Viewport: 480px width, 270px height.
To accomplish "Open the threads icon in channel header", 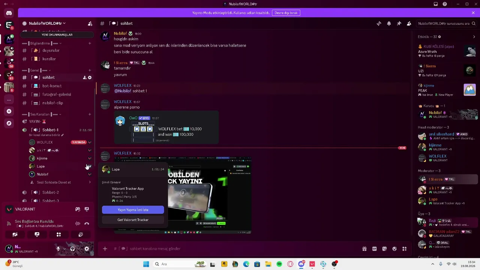I will click(x=379, y=23).
